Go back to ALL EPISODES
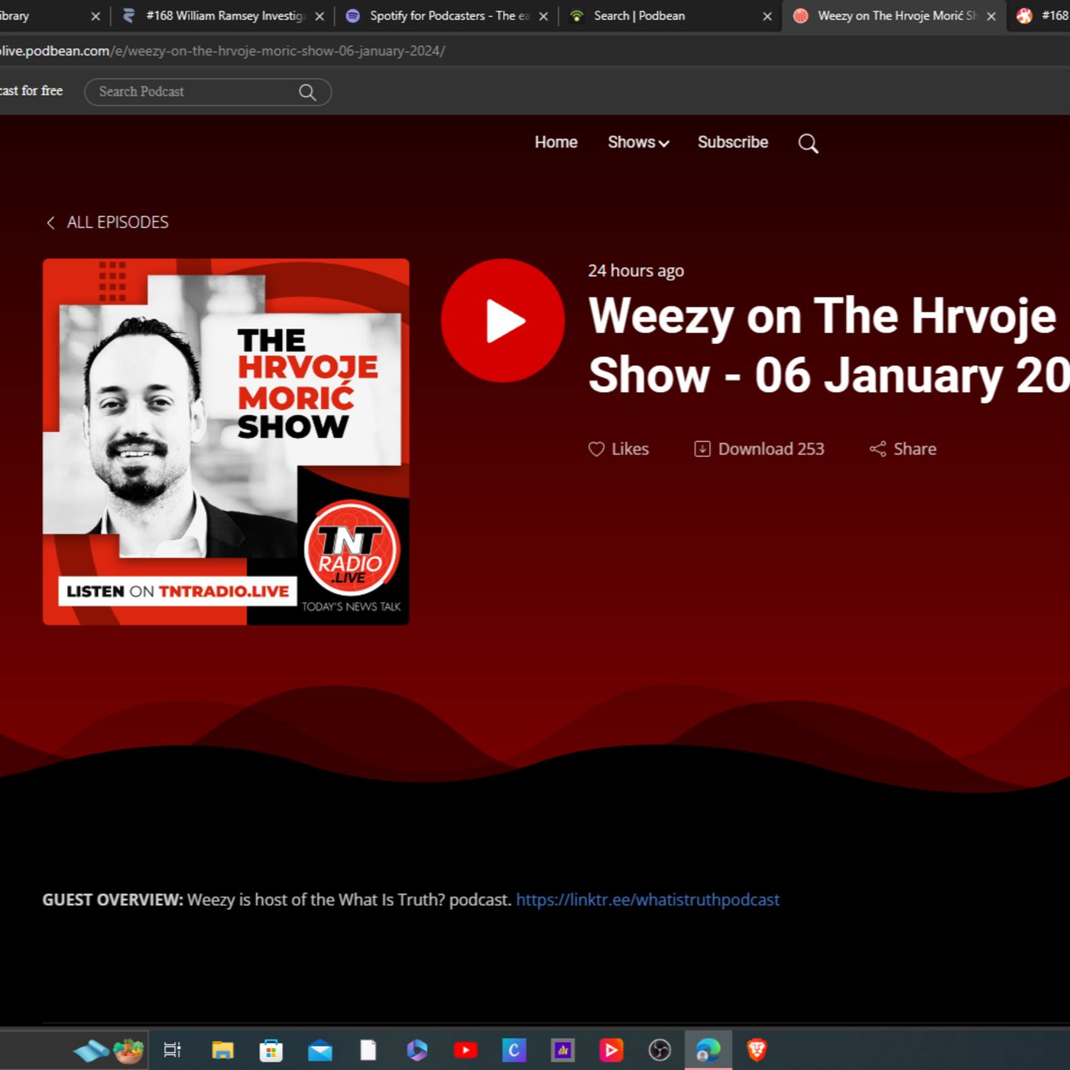 107,222
